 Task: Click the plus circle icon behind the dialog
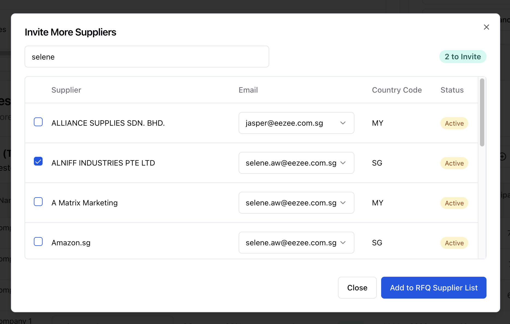coord(503,157)
